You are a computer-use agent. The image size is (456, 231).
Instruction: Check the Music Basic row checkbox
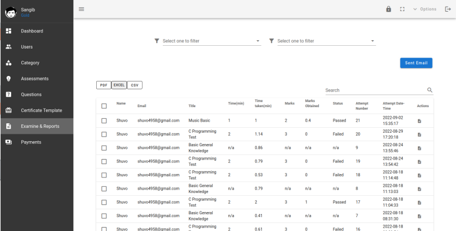coord(104,121)
